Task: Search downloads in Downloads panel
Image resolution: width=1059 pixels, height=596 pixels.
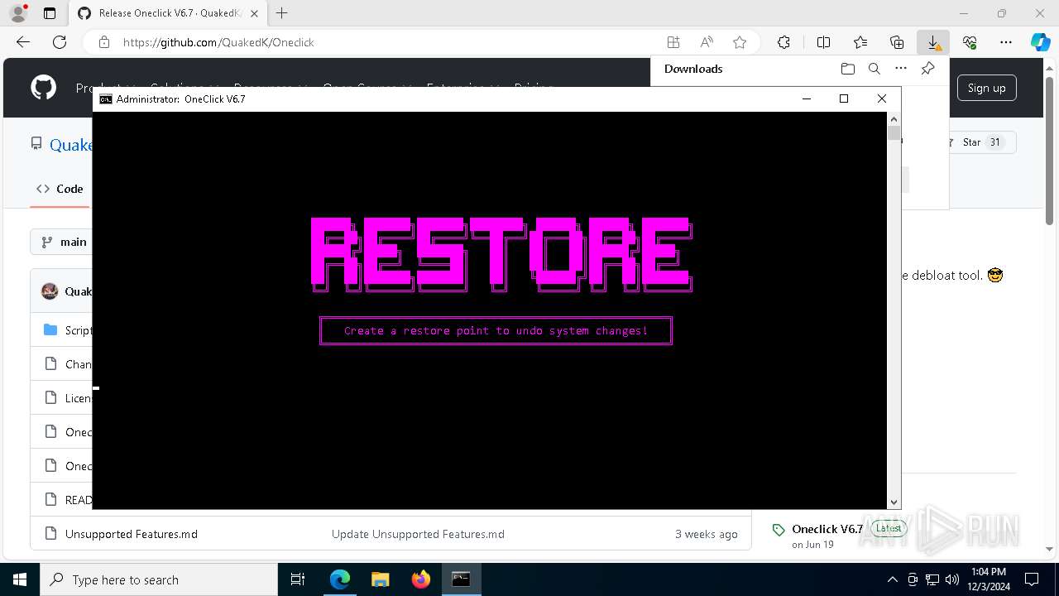Action: [x=875, y=69]
